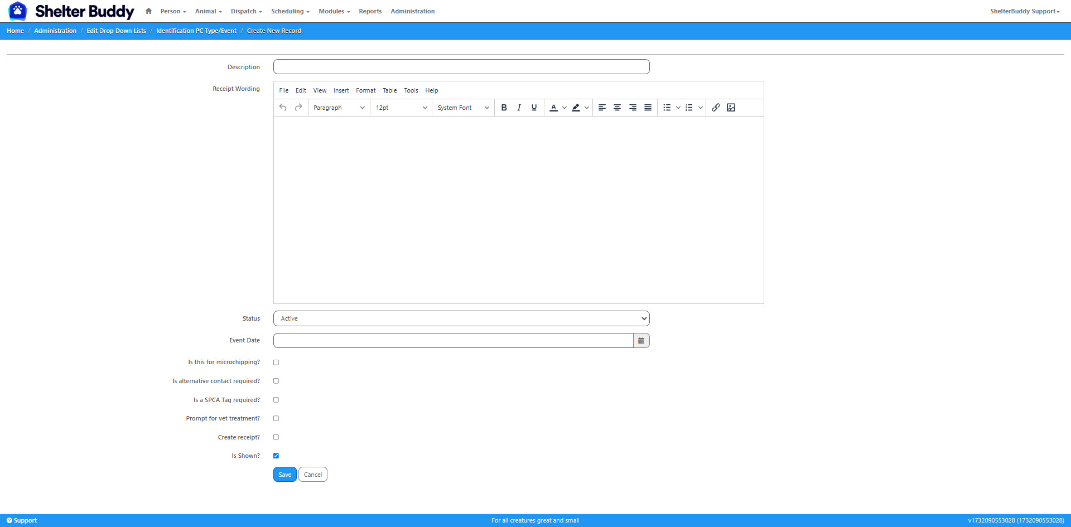This screenshot has width=1071, height=527.
Task: Apply italic formatting in editor toolbar
Action: pyautogui.click(x=519, y=108)
